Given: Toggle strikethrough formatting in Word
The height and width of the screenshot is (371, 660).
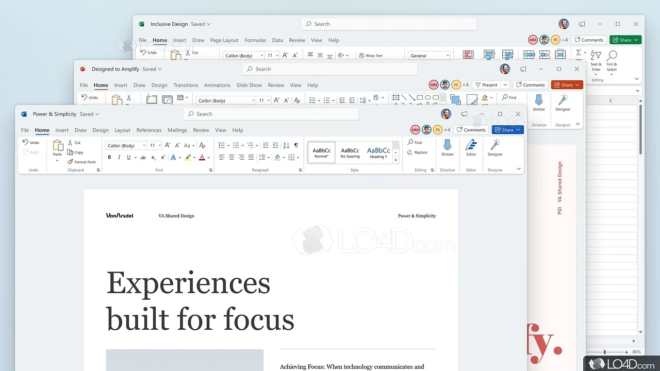Looking at the screenshot, I should tap(143, 157).
